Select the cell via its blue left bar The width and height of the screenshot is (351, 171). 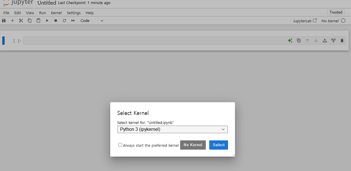[x=3, y=41]
